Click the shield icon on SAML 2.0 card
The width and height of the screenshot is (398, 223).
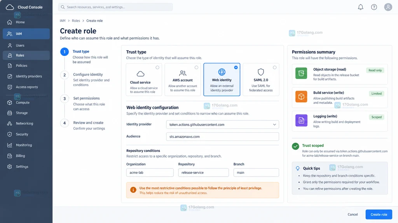(x=261, y=72)
